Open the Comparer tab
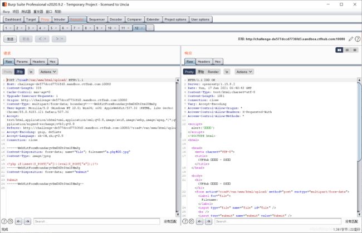This screenshot has height=233, width=362. [134, 19]
